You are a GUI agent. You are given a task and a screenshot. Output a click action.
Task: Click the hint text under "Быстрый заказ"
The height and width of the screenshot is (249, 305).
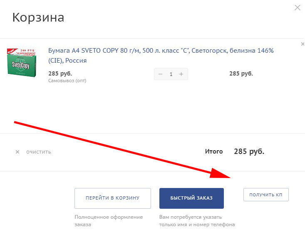pyautogui.click(x=197, y=221)
